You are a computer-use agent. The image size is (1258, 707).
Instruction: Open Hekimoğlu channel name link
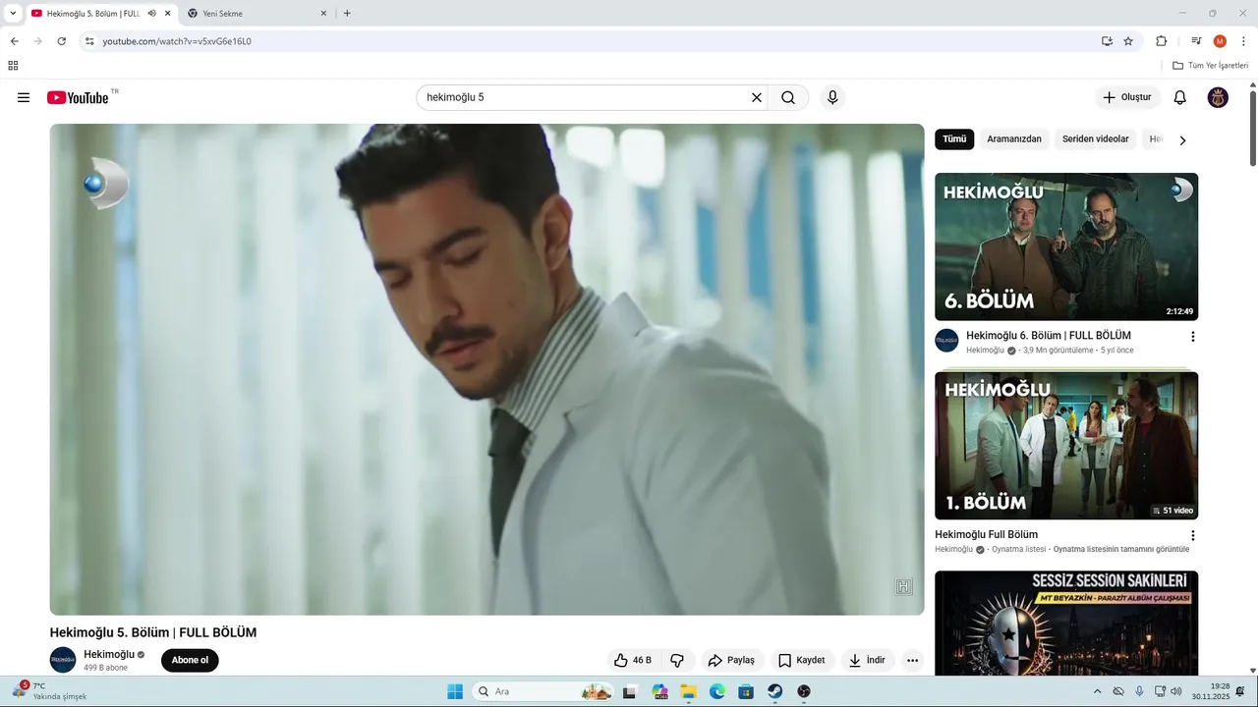click(x=109, y=654)
